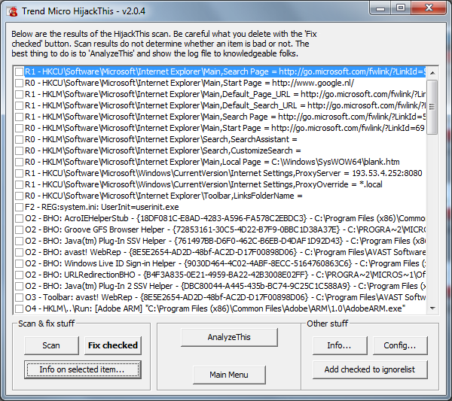Check the R1 HKCU Search Page entry checkbox
Viewport: 452px width, 401px height.
(x=20, y=71)
